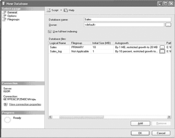Viewport: 175px width, 138px height.
Task: Click the OK button
Action: (x=140, y=133)
